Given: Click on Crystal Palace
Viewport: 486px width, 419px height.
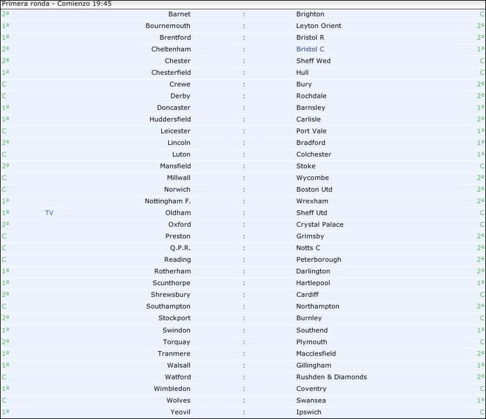Looking at the screenshot, I should (320, 225).
